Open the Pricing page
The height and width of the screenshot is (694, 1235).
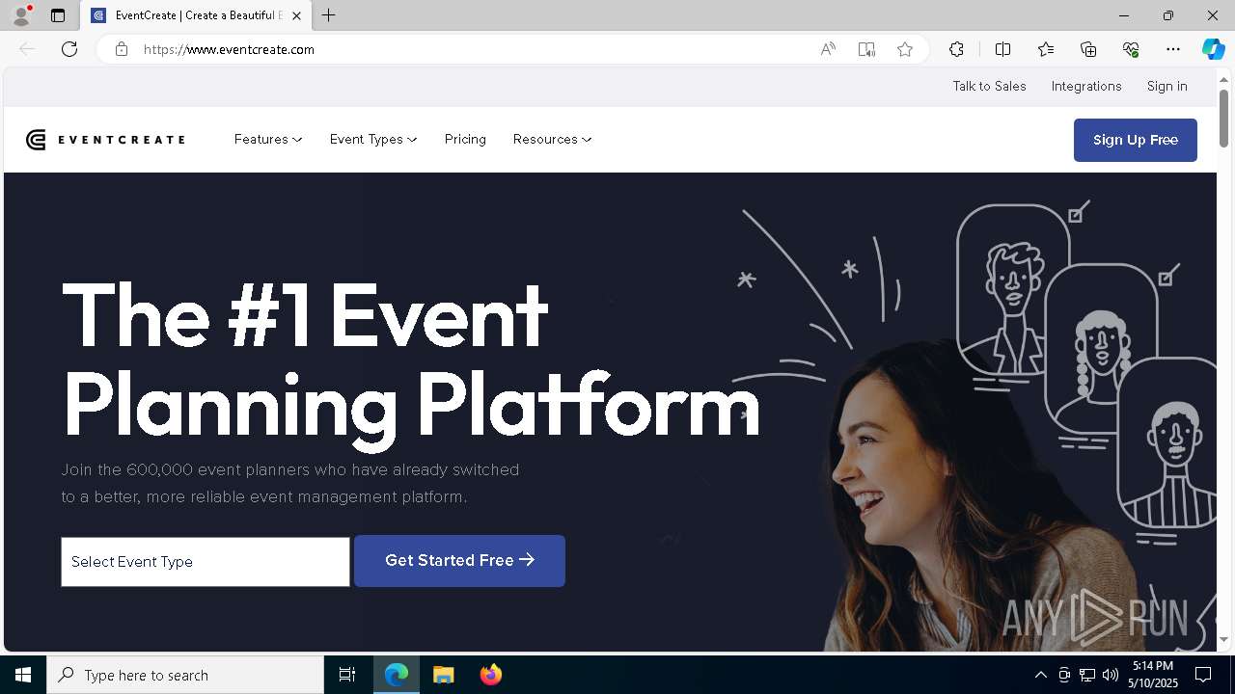pyautogui.click(x=465, y=140)
